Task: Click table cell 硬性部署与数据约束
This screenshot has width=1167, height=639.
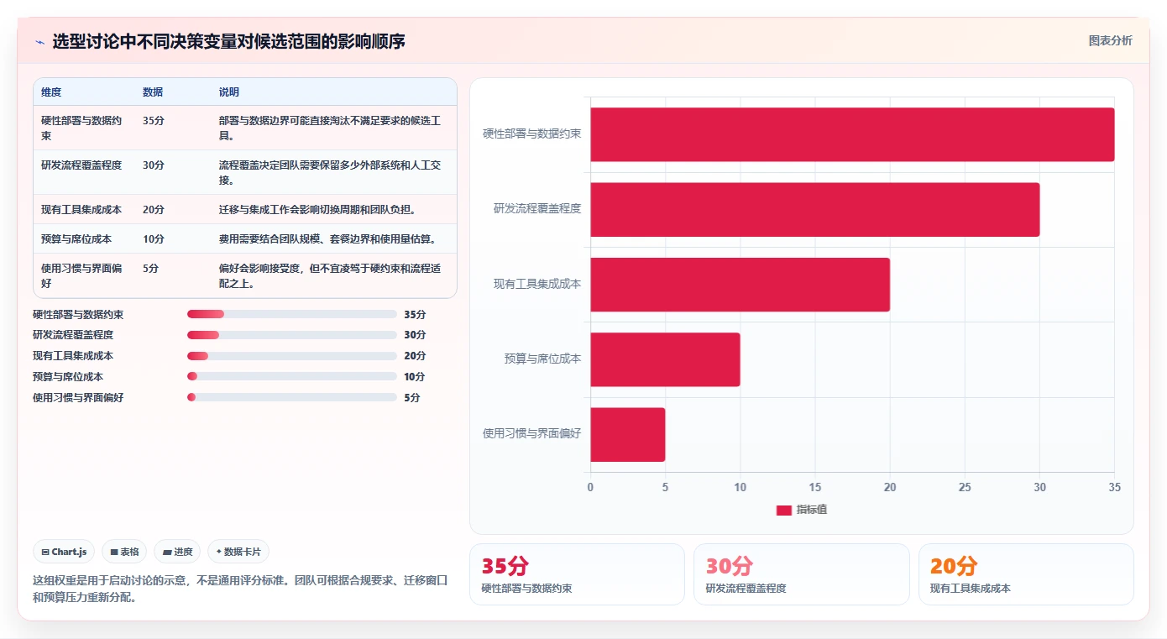Action: [x=82, y=128]
